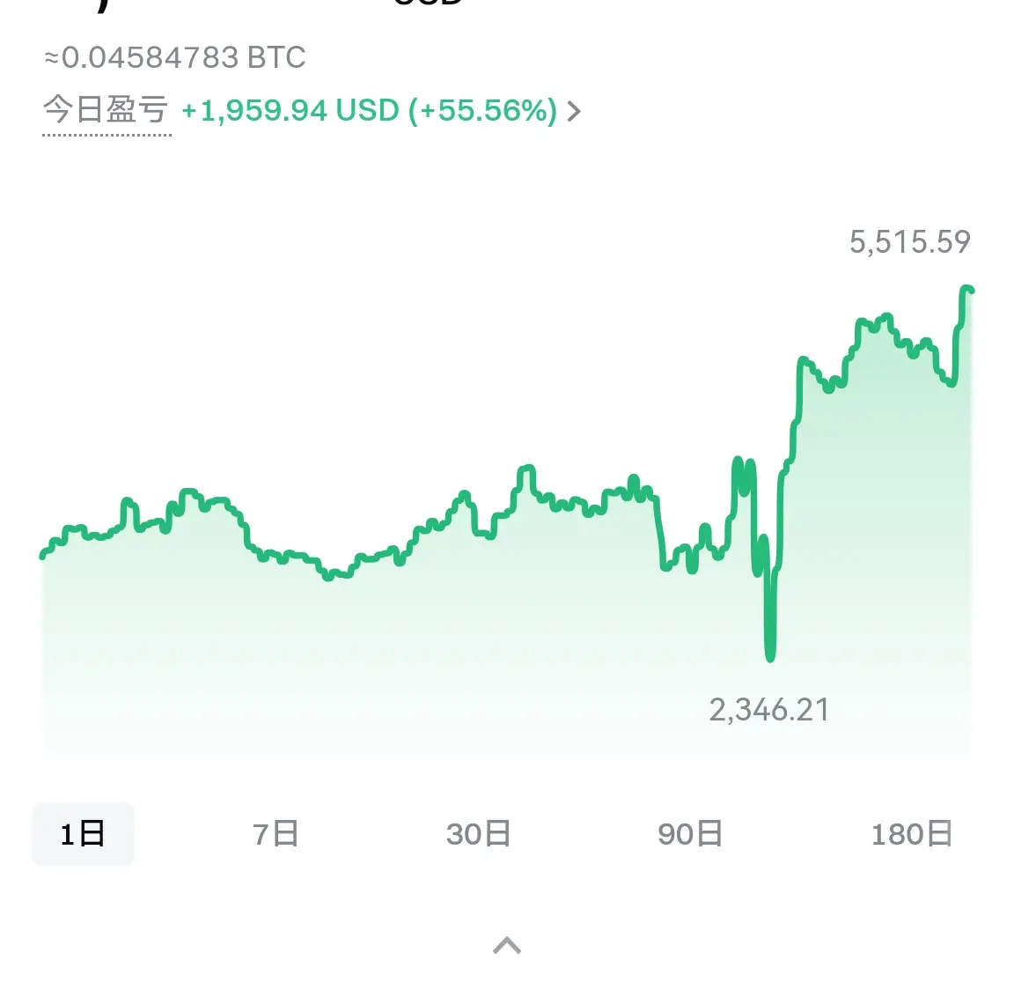Open today's profit details chevron arrow
The image size is (1014, 990).
click(574, 111)
